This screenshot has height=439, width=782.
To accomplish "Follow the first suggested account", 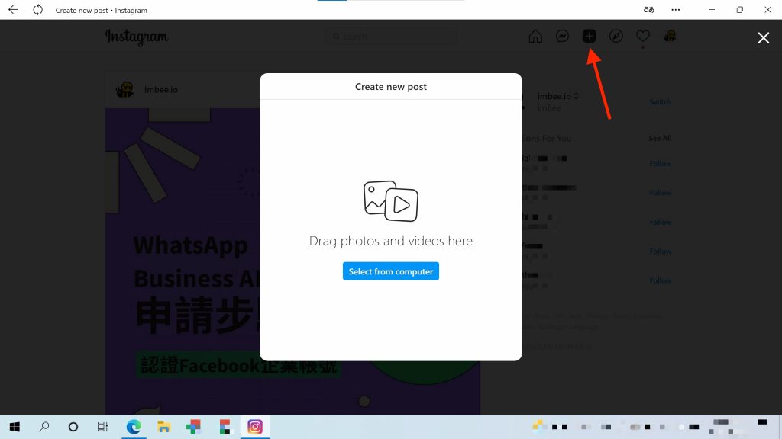I will pos(660,163).
